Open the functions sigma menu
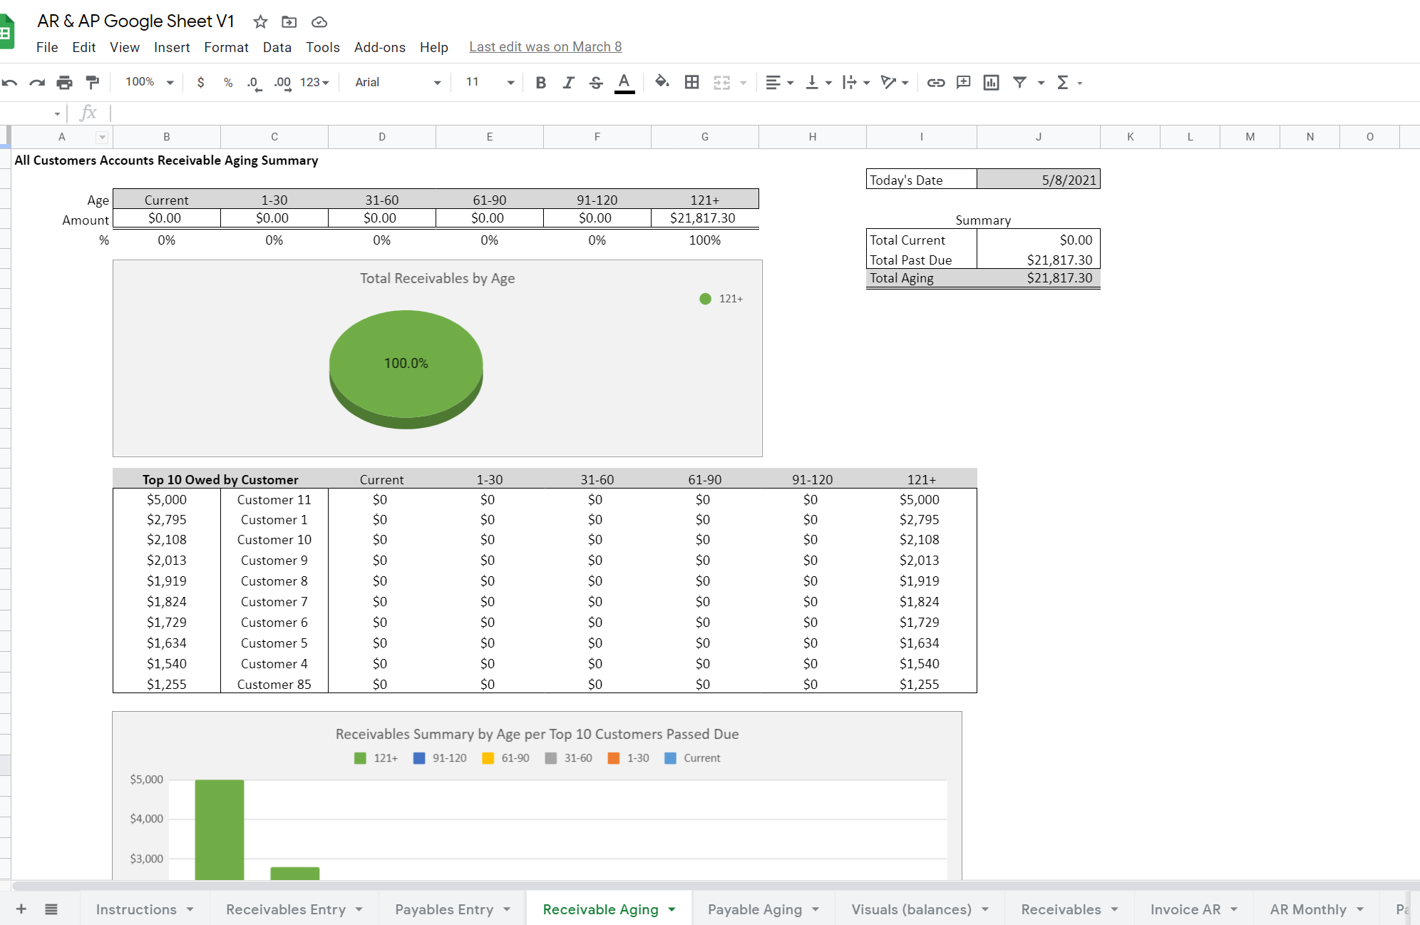The width and height of the screenshot is (1420, 925). (x=1069, y=83)
